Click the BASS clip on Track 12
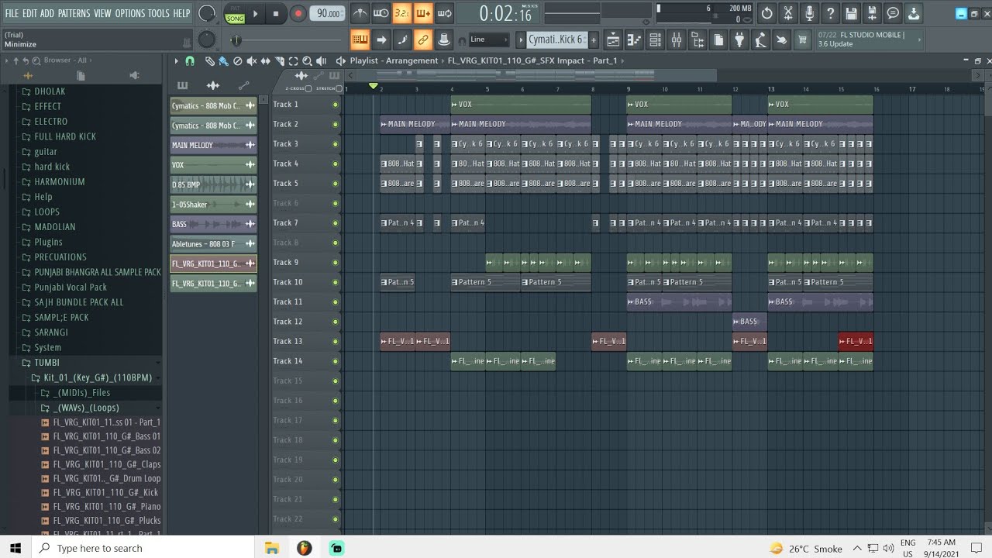 point(749,322)
